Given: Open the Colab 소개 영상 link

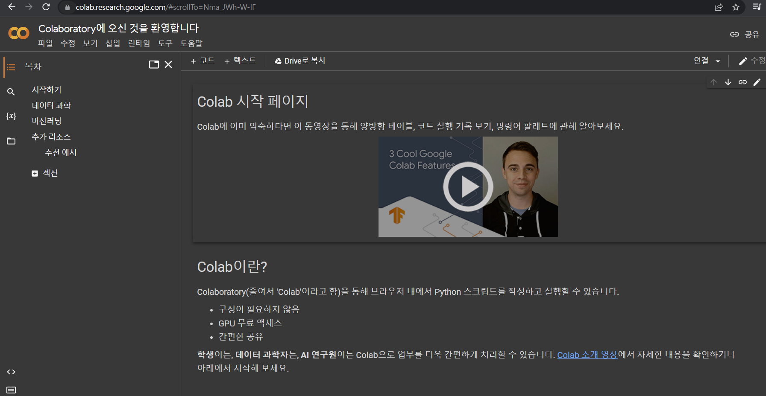Looking at the screenshot, I should point(587,355).
